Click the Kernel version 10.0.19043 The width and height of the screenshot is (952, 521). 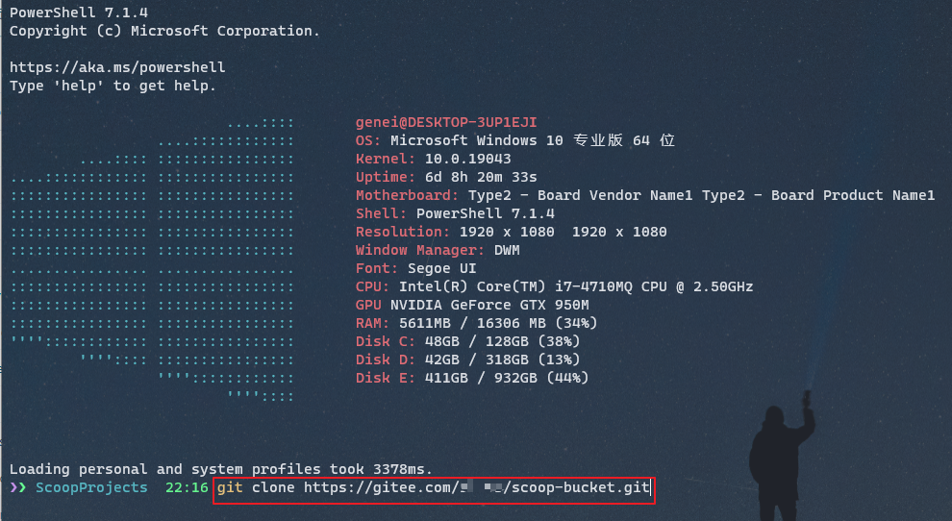pos(467,159)
